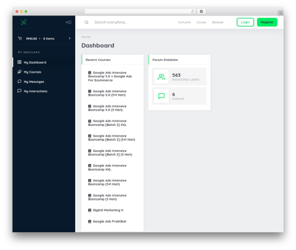Collapse the sidebar with the menu arrow icon

point(69,22)
